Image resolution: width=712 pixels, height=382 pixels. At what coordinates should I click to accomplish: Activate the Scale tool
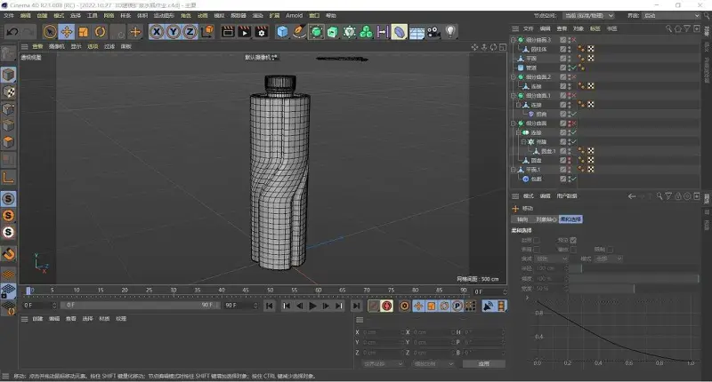point(83,32)
